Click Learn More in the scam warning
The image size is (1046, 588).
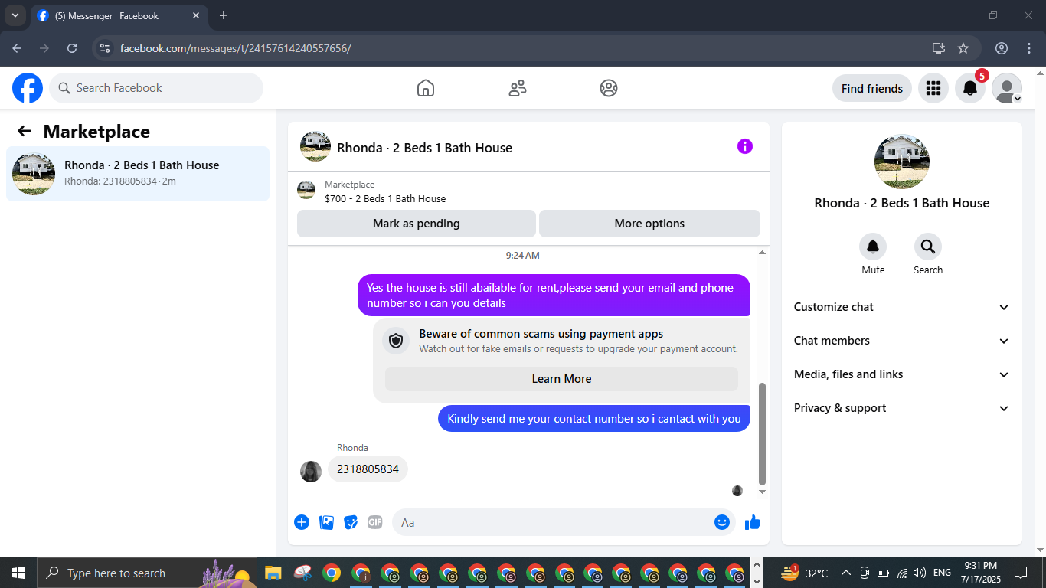562,379
